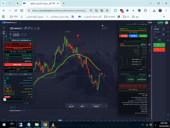Bookmark this page with the star icon
Screen dimensions: 170x128
pos(107,11)
